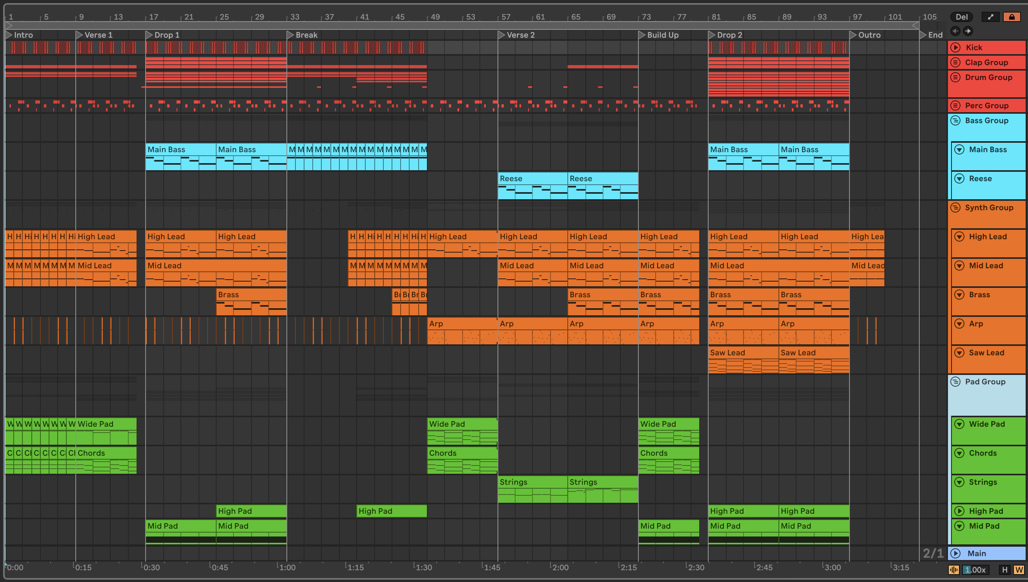The width and height of the screenshot is (1028, 582).
Task: Click the Kick track play icon
Action: coord(955,47)
